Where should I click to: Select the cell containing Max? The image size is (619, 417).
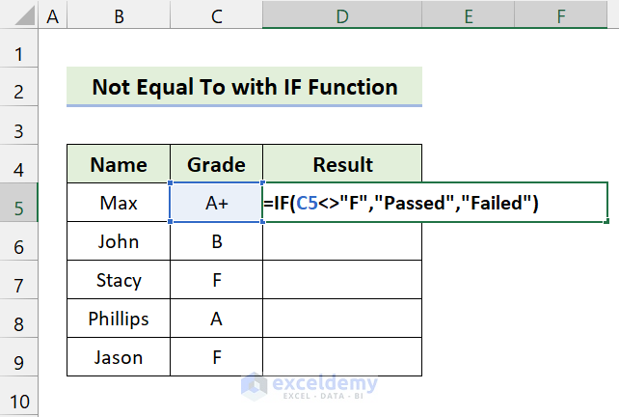(x=118, y=204)
